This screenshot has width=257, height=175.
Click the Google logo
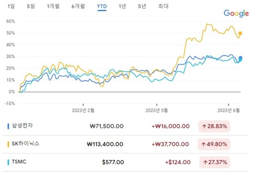236,13
